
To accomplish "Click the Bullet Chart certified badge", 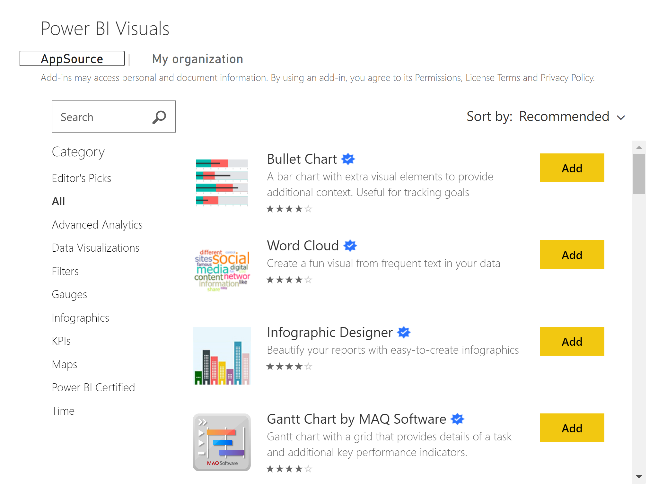I will point(348,159).
